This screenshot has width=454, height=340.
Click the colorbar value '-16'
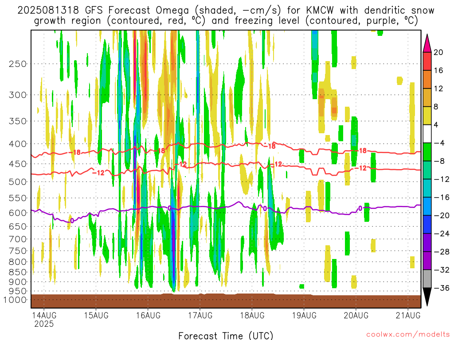(442, 197)
